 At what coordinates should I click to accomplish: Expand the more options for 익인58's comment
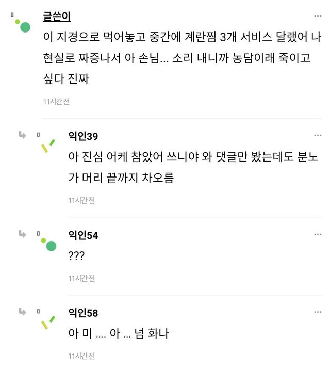pos(318,312)
